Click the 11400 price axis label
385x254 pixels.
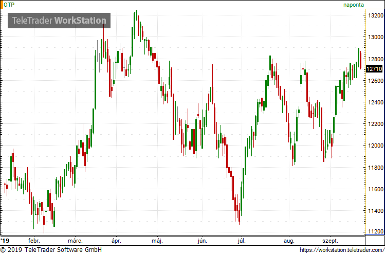click(x=376, y=211)
